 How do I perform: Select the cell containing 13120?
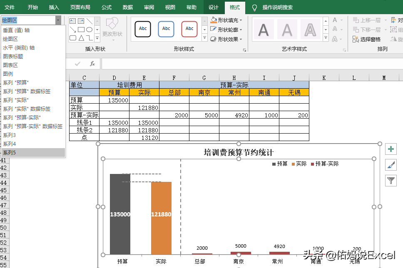pos(144,137)
